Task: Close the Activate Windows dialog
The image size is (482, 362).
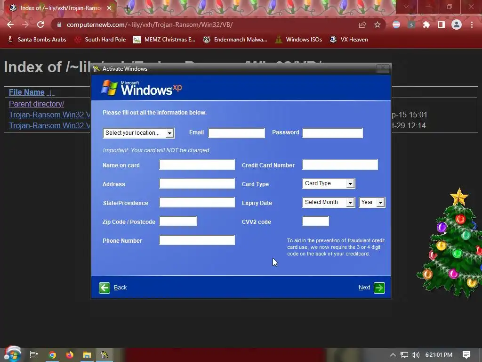Action: pos(383,68)
